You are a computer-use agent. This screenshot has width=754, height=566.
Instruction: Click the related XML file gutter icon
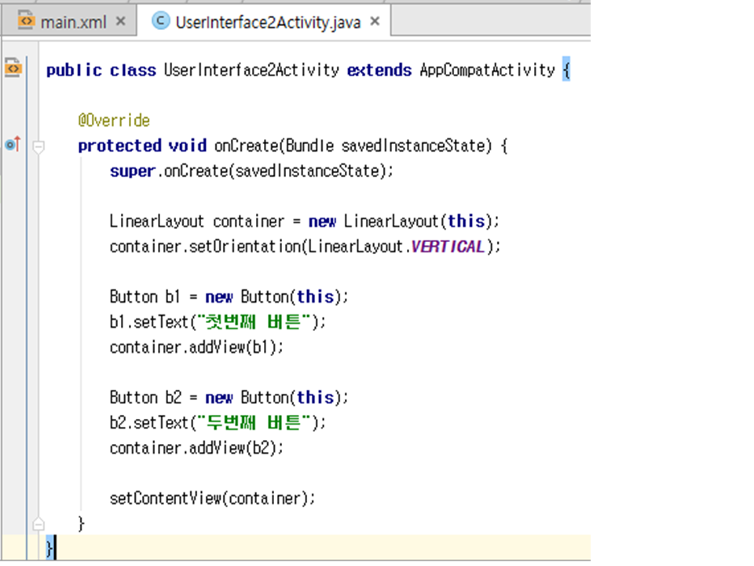(x=13, y=69)
